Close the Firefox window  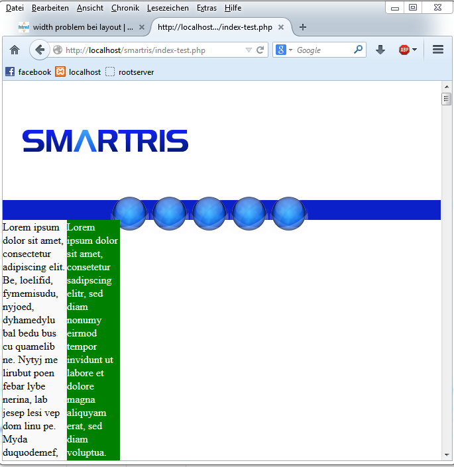click(x=437, y=8)
